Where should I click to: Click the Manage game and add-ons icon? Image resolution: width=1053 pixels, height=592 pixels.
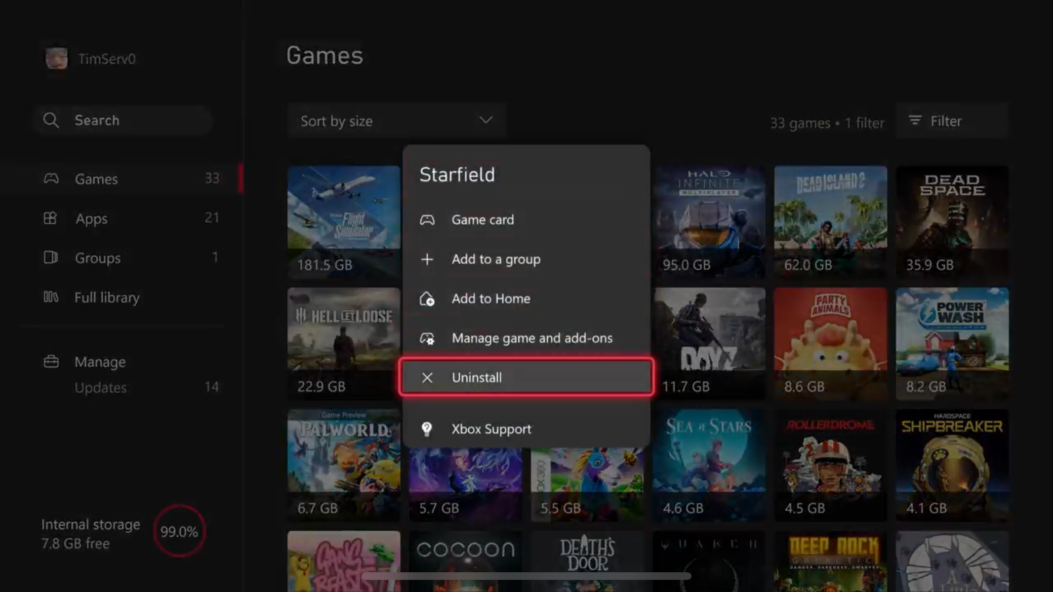click(x=427, y=338)
